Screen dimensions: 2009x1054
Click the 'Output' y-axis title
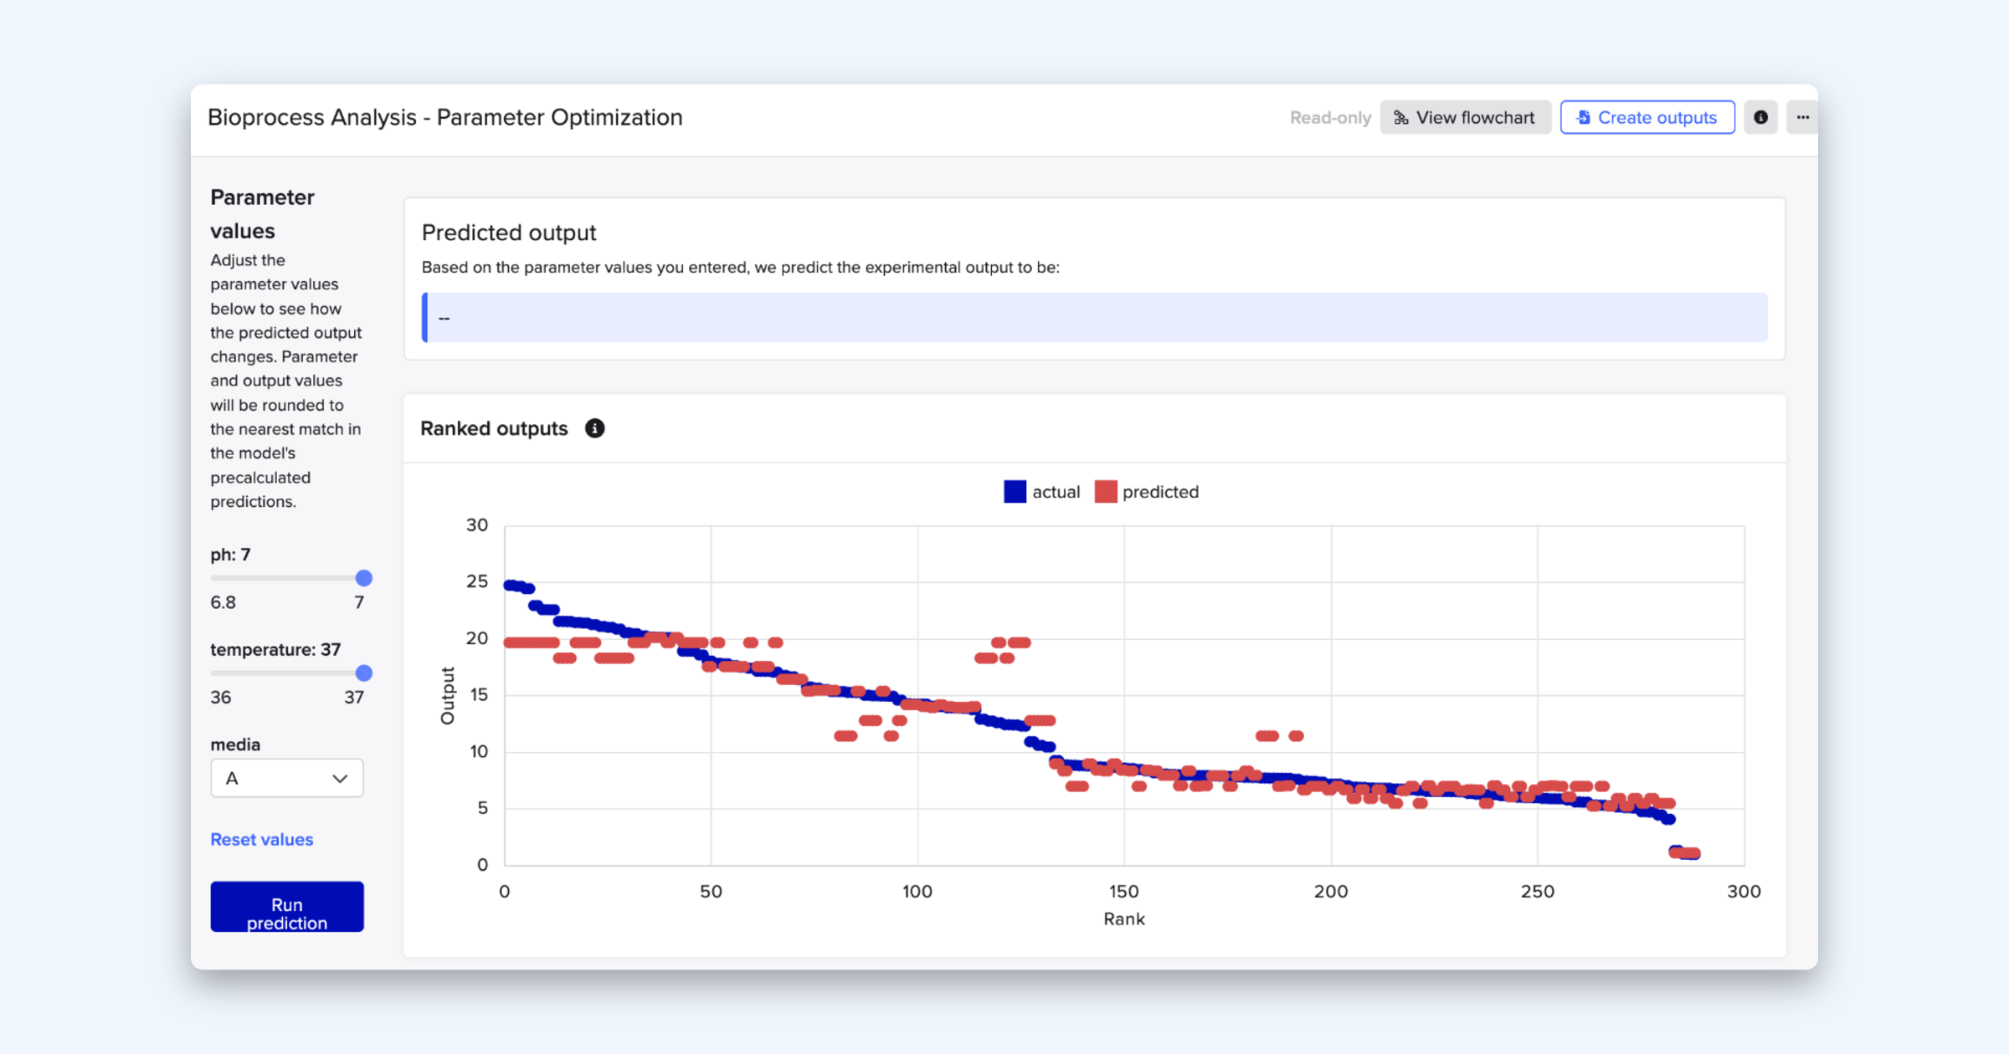tap(448, 696)
